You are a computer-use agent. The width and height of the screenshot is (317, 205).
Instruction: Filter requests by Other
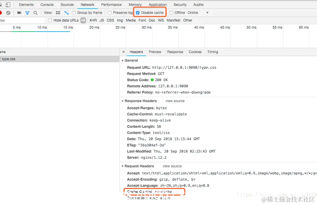click(188, 20)
